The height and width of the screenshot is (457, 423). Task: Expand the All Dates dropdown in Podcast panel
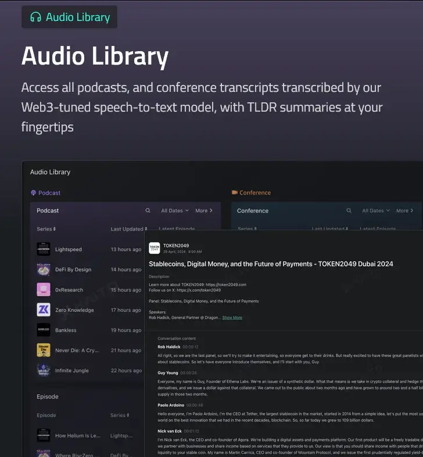[x=175, y=210]
